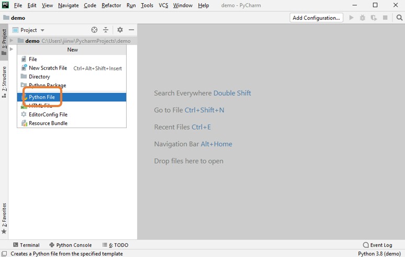405x257 pixels.
Task: Select the demo project root row
Action: pyautogui.click(x=73, y=41)
